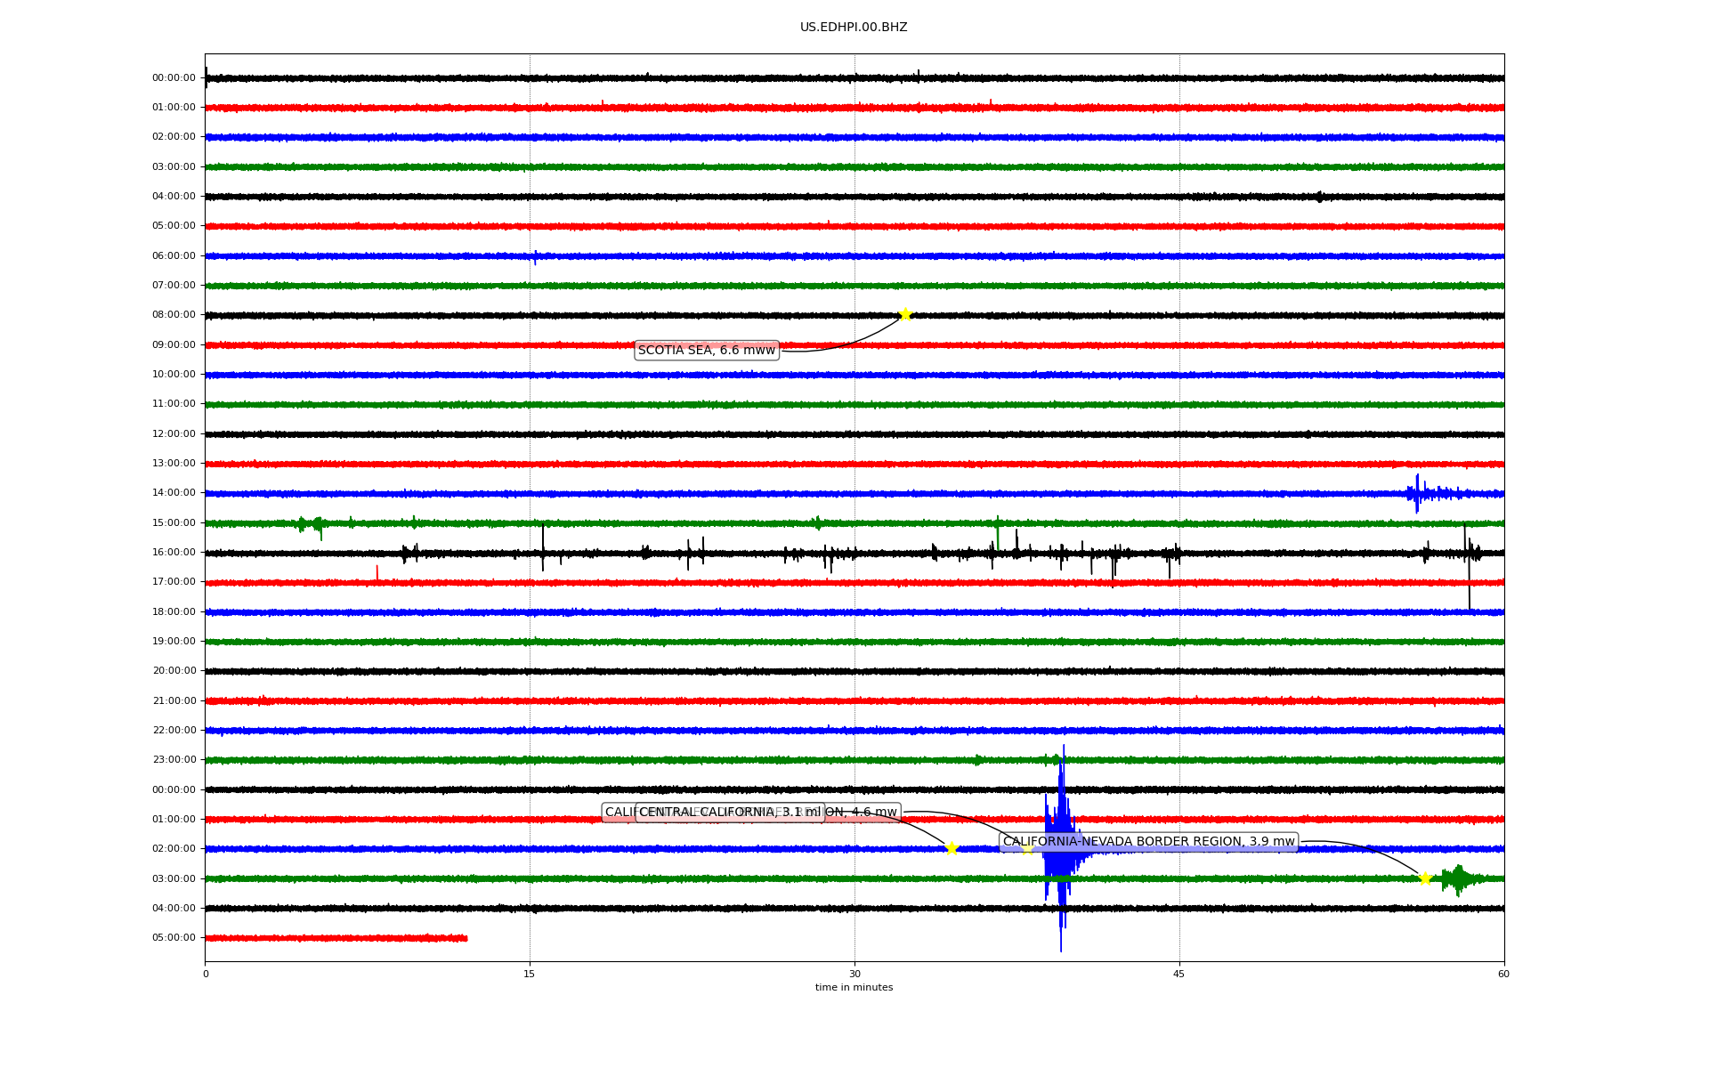
Task: Click the 23:00:00 row label
Action: coord(174,760)
